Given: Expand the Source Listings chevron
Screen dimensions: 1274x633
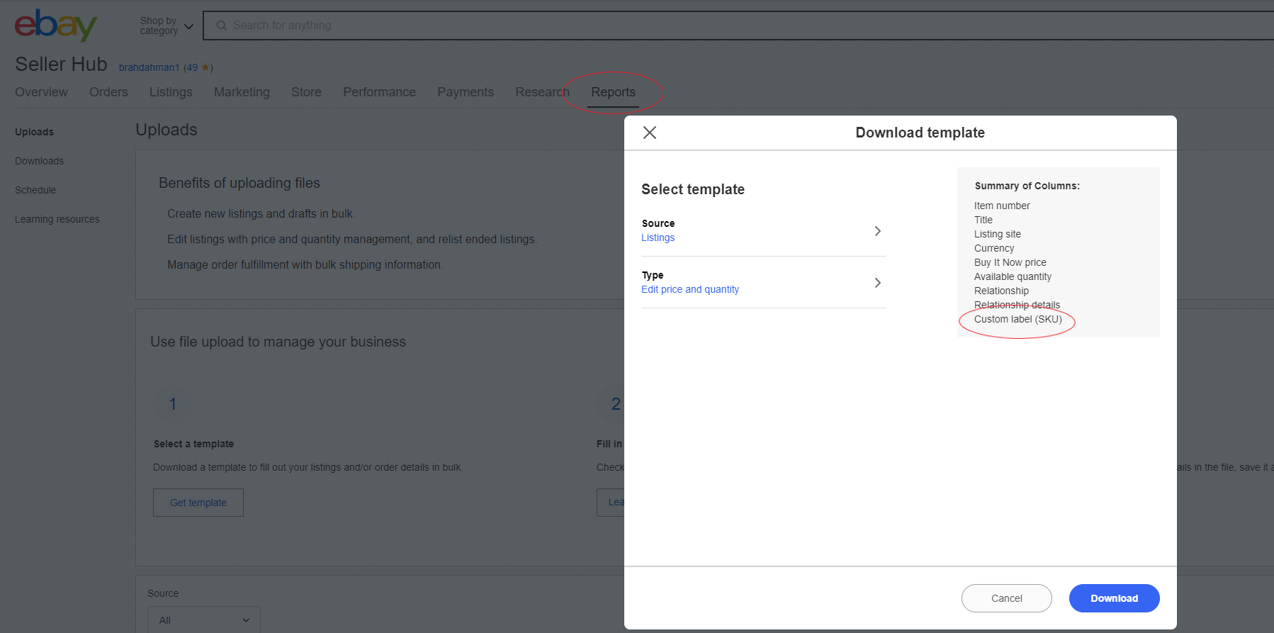Looking at the screenshot, I should 877,231.
